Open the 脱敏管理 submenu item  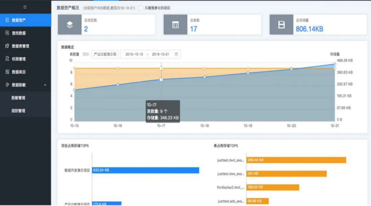click(x=19, y=98)
